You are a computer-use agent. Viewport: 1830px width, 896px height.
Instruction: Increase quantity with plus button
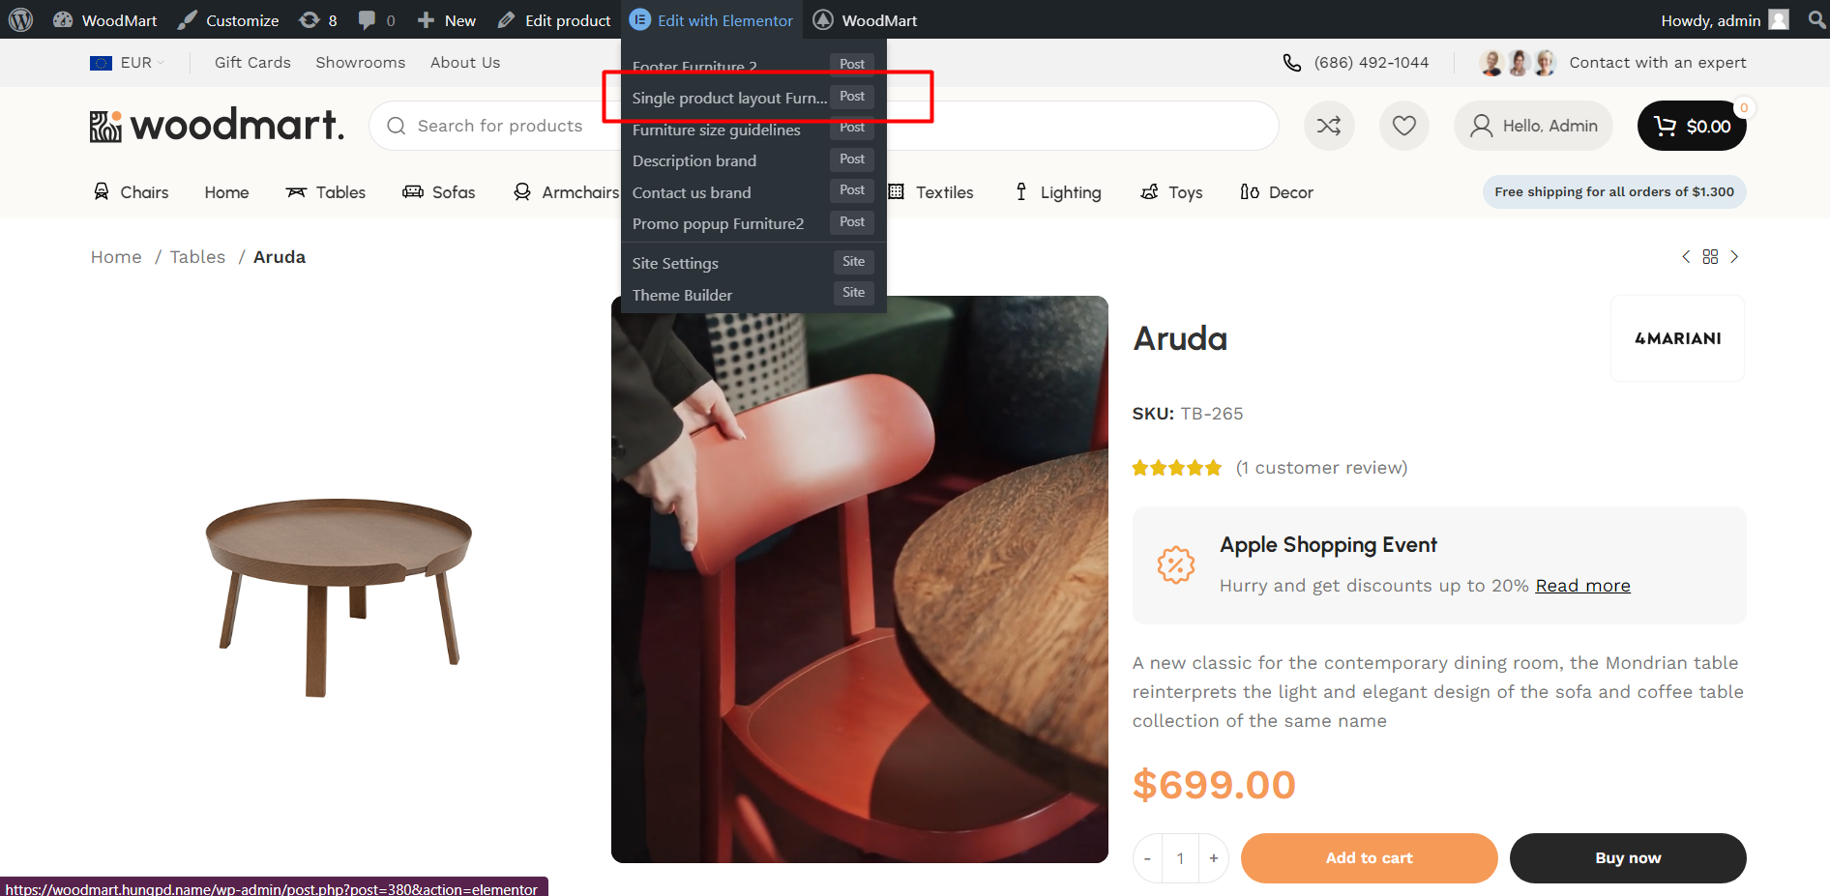[x=1213, y=858]
